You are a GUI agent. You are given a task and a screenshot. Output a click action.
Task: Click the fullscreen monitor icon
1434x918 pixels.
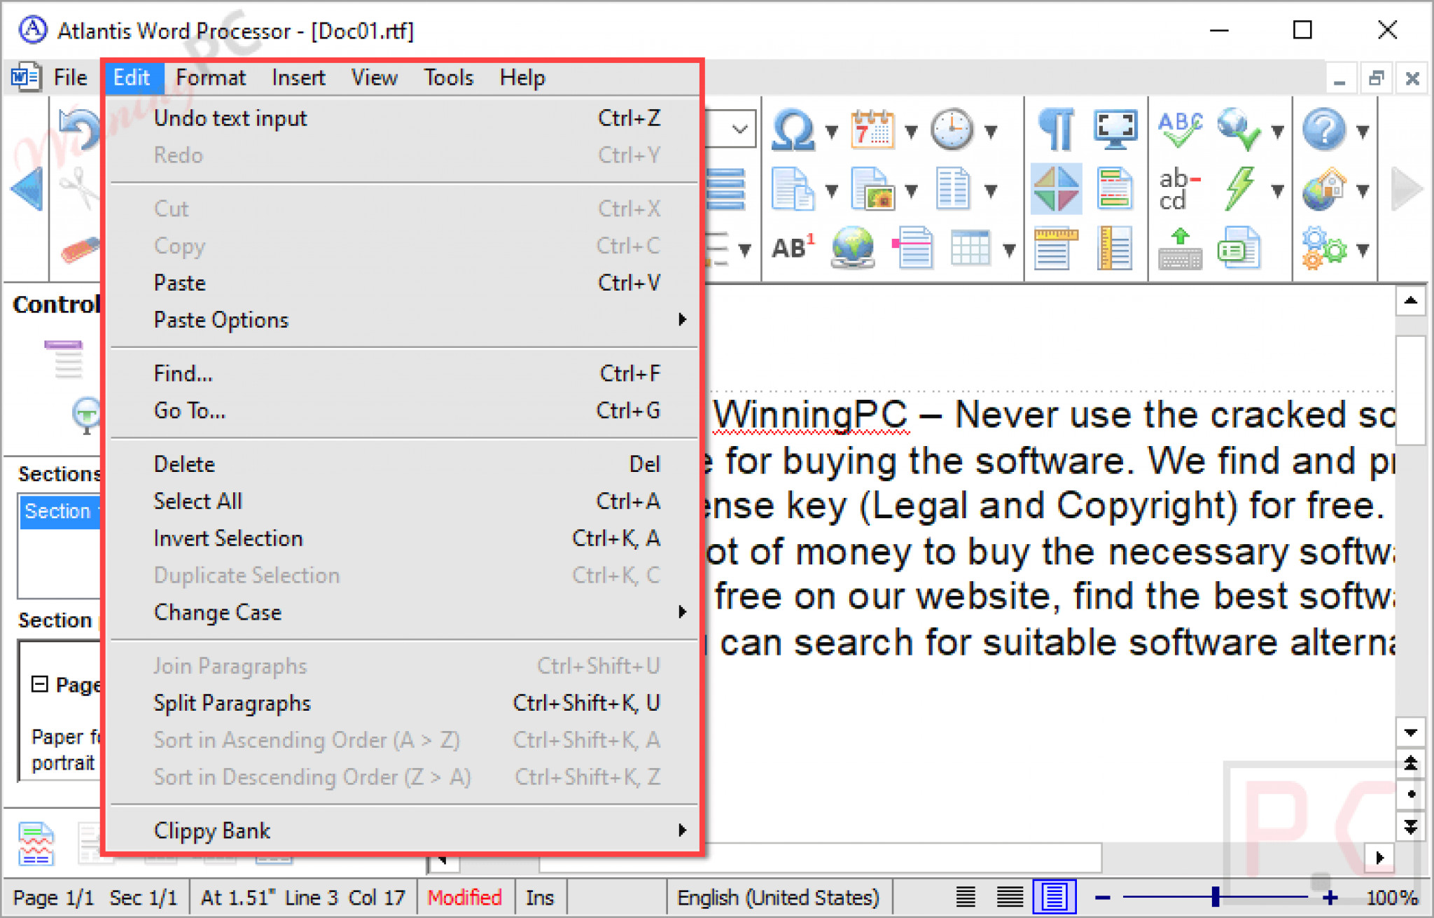click(1115, 130)
